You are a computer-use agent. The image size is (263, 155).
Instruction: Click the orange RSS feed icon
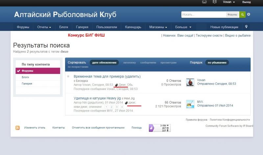coord(17,128)
